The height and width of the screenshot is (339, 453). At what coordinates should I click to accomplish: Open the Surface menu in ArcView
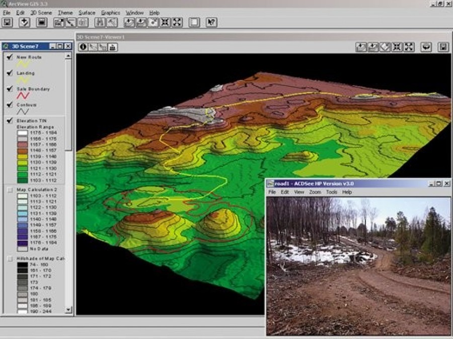point(87,13)
